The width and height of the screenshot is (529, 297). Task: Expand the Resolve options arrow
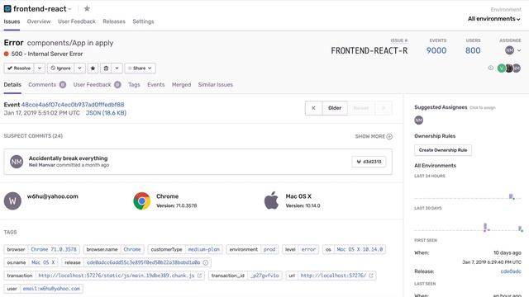40,68
